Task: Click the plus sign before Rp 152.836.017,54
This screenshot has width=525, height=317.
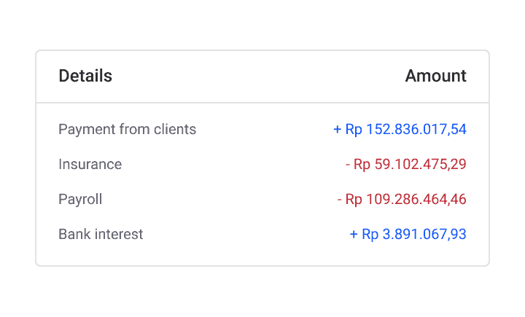Action: pos(337,130)
